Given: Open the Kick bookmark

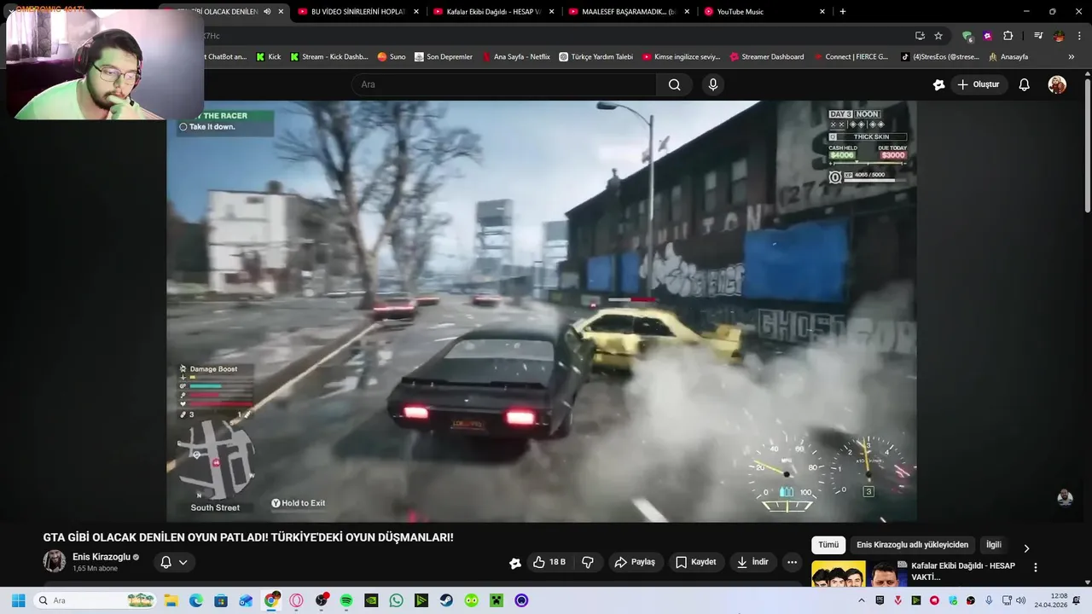Looking at the screenshot, I should (268, 57).
